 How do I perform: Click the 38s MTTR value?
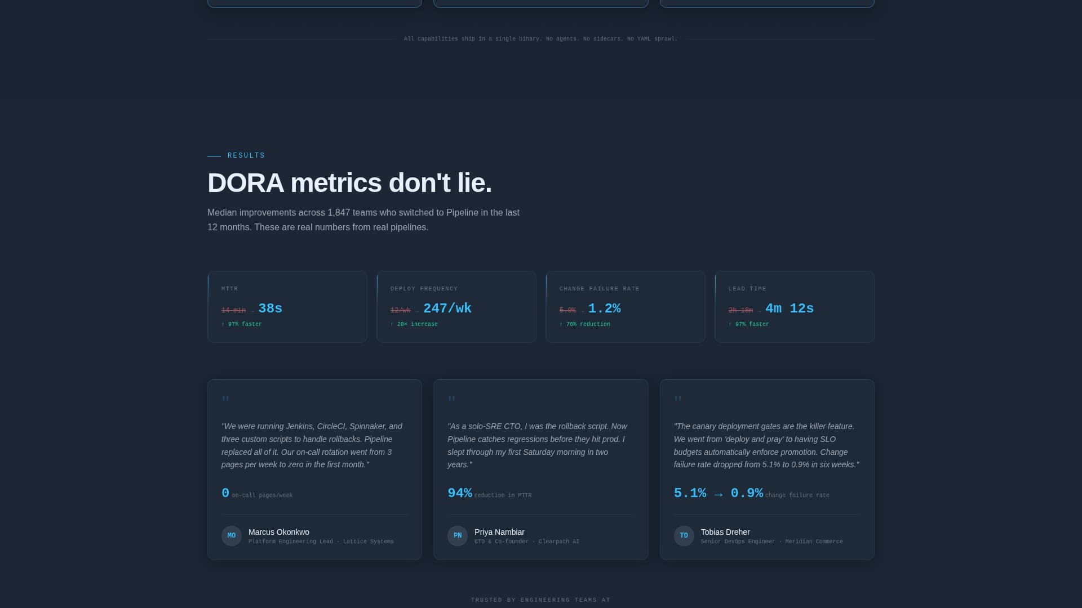click(x=270, y=309)
